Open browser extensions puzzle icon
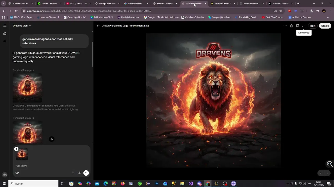 [302, 11]
